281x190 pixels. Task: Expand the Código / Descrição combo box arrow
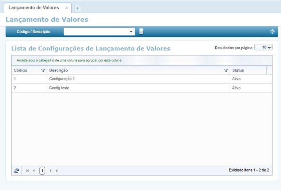[x=131, y=32]
